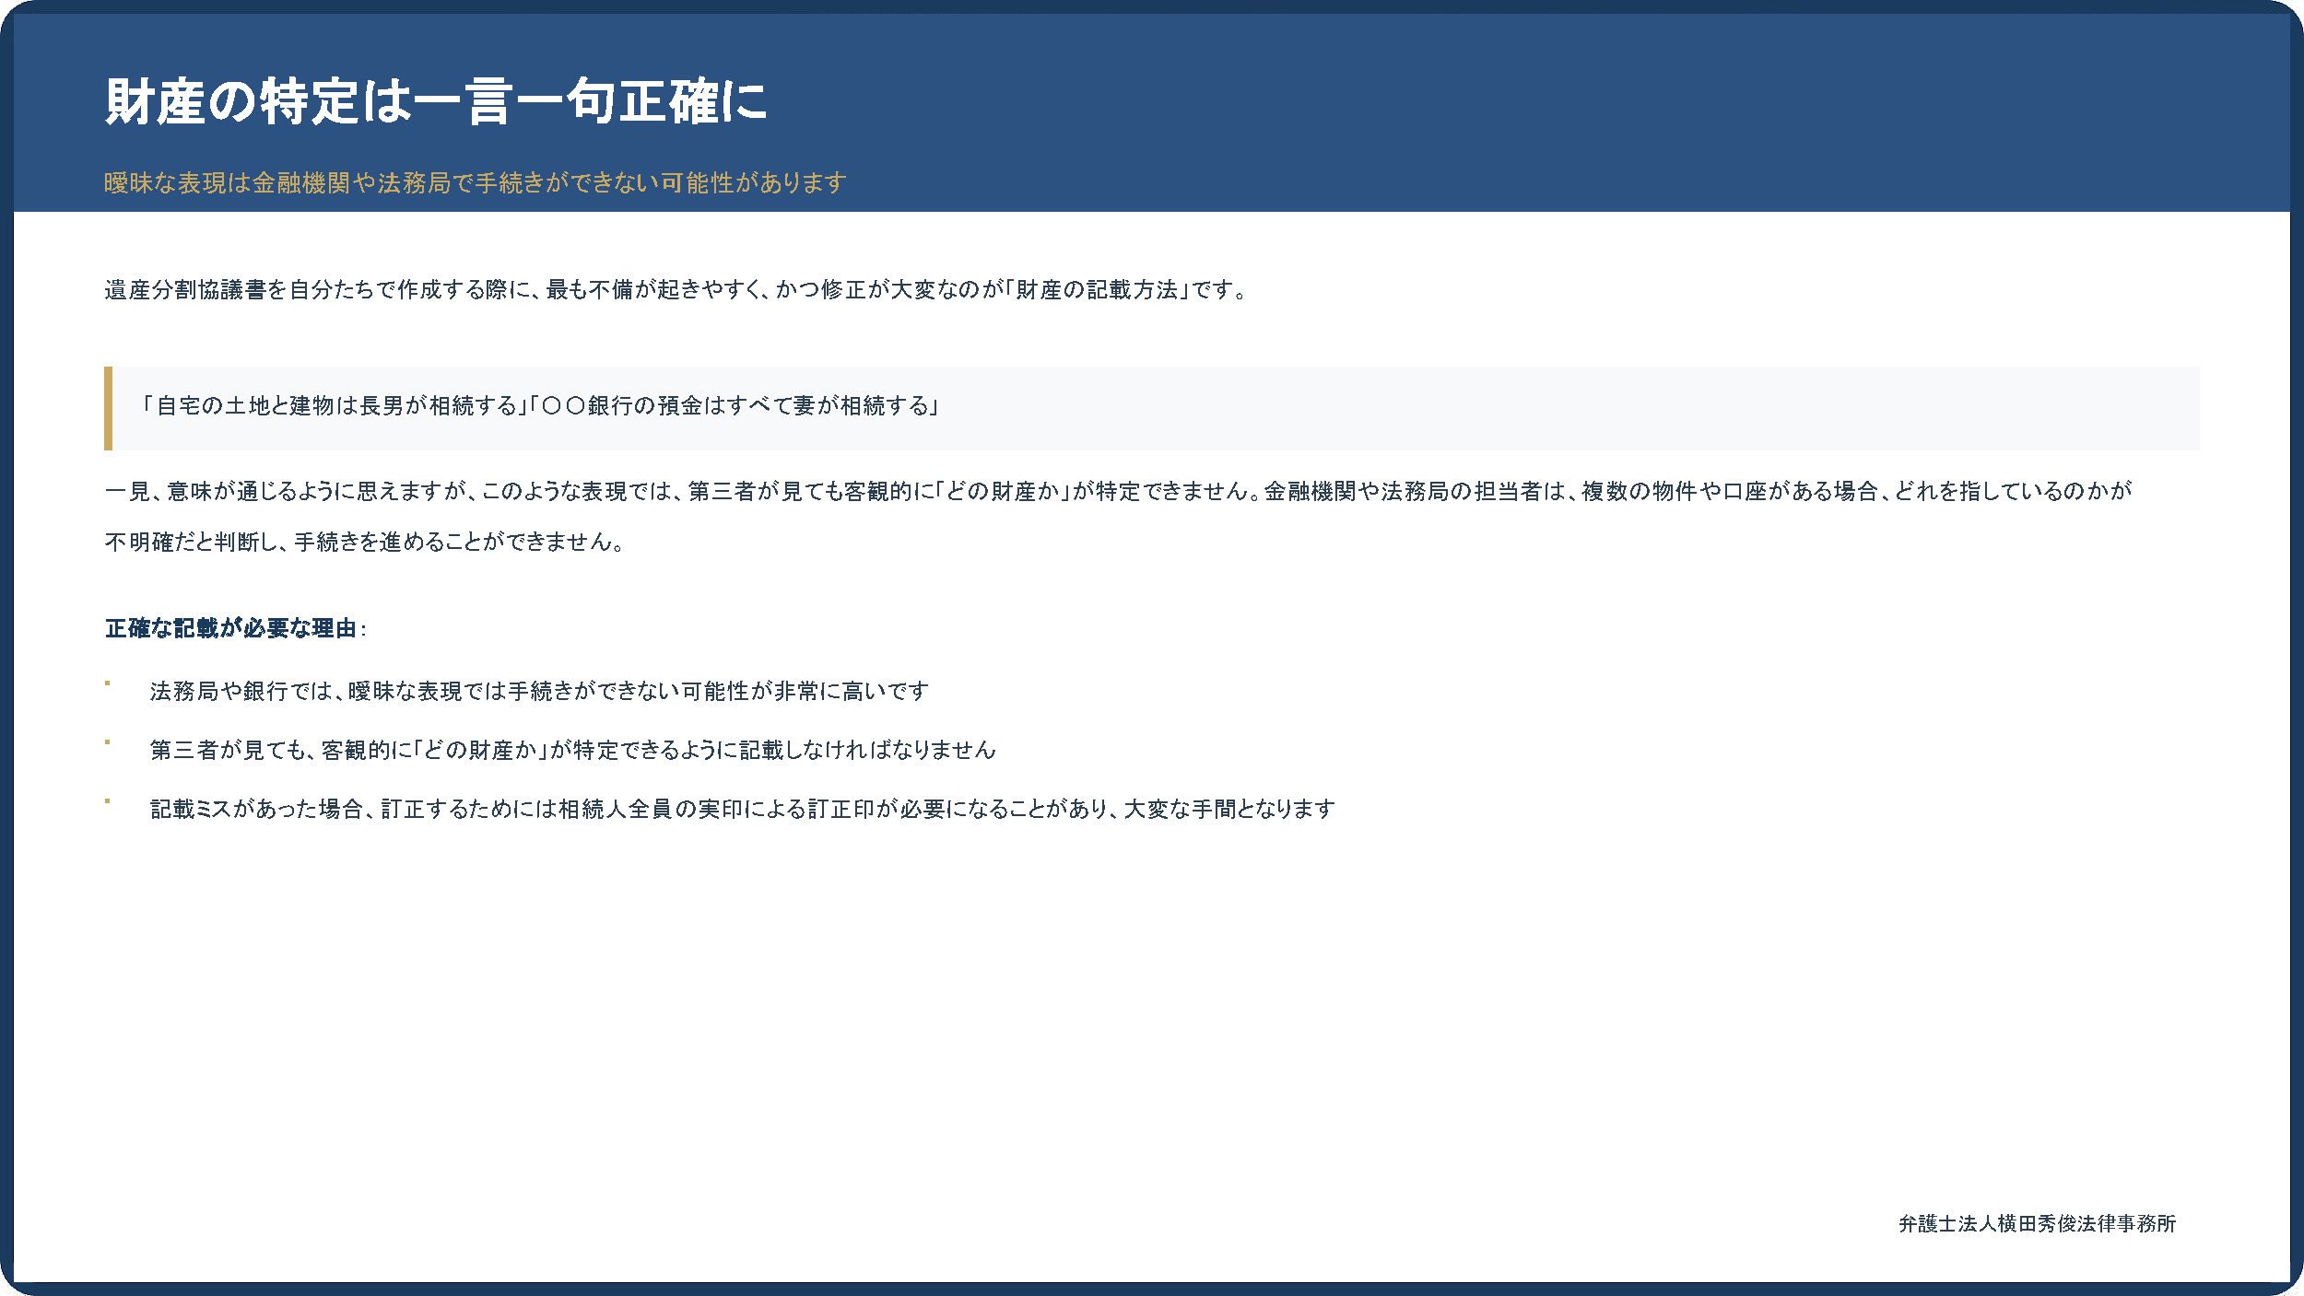This screenshot has height=1296, width=2304.
Task: Click the first gold bullet marker
Action: tap(108, 683)
